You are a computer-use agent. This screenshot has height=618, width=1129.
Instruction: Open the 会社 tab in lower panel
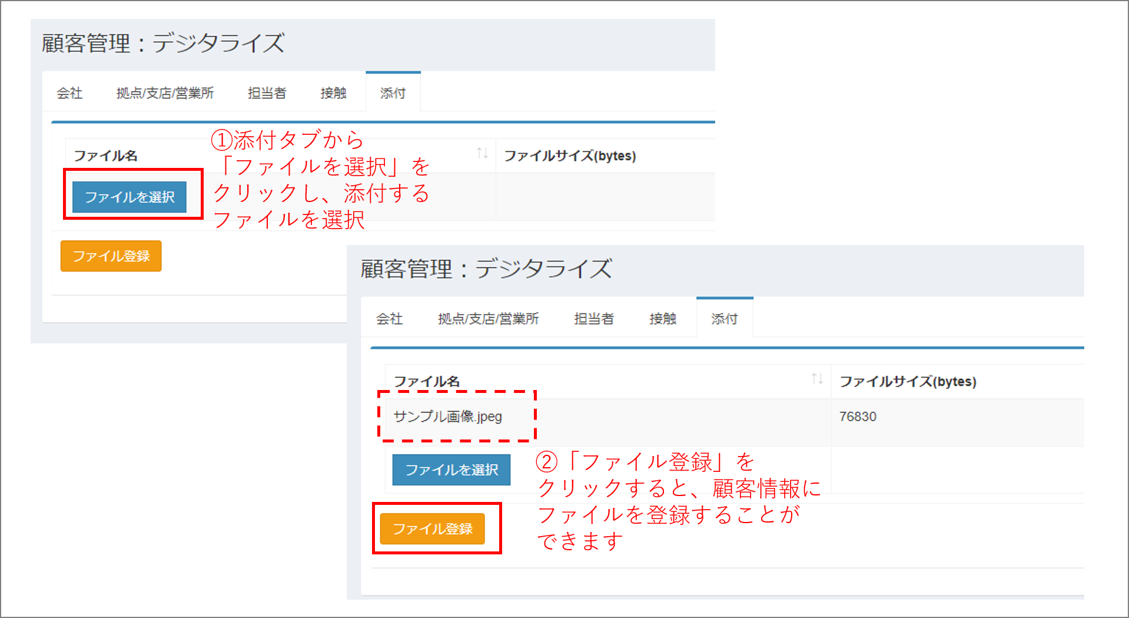click(389, 319)
